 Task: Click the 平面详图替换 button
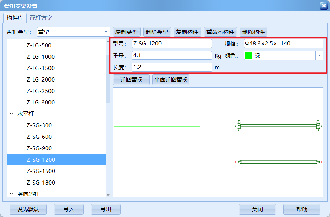click(x=171, y=80)
